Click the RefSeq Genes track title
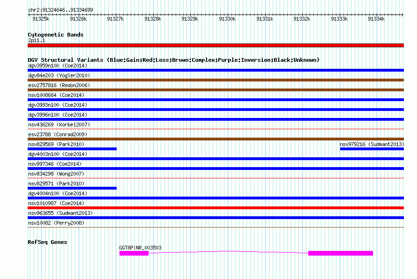The height and width of the screenshot is (279, 417). (47, 242)
